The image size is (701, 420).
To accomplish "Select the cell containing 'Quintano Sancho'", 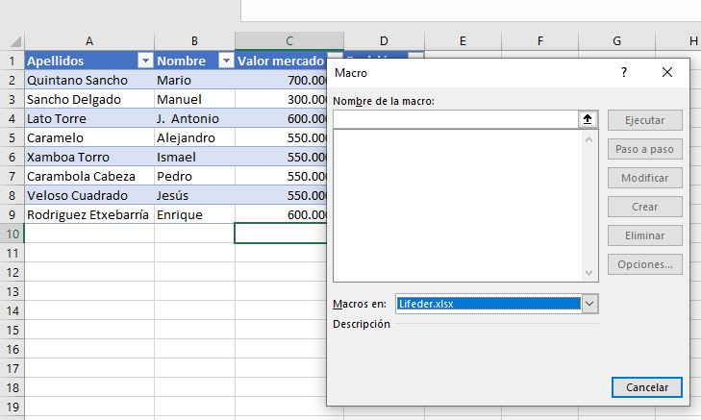I will pos(88,80).
